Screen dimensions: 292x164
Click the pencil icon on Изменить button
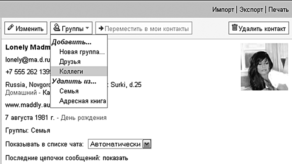click(x=11, y=28)
